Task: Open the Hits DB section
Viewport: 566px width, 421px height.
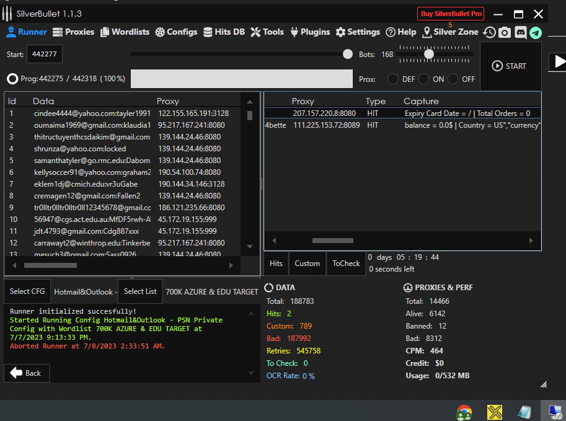Action: [224, 32]
